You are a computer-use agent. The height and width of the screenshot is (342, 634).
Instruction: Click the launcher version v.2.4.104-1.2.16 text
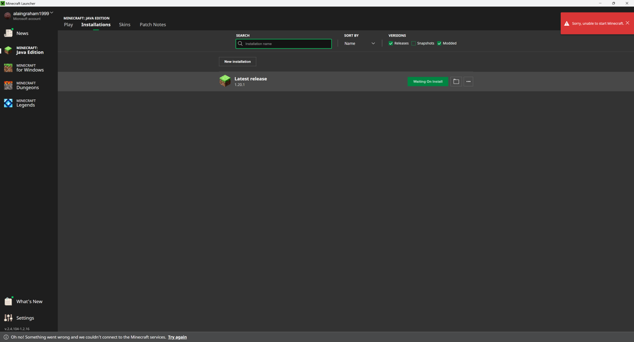tap(17, 329)
